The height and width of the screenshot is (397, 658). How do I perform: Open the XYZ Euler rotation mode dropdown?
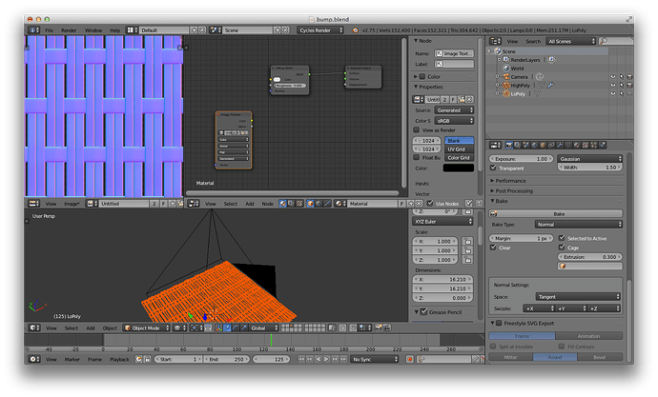click(x=442, y=222)
